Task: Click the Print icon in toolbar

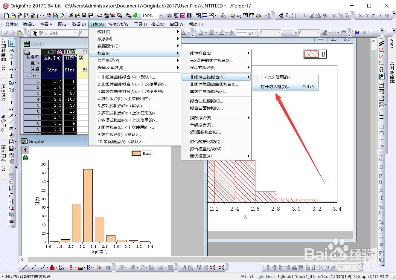Action: (170, 16)
